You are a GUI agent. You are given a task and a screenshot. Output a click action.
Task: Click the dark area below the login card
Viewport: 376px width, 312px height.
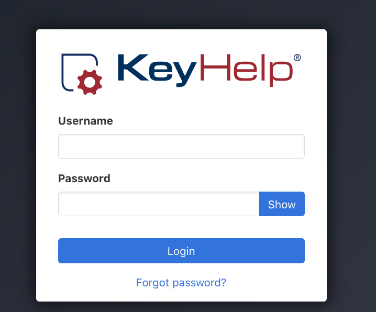[181, 307]
